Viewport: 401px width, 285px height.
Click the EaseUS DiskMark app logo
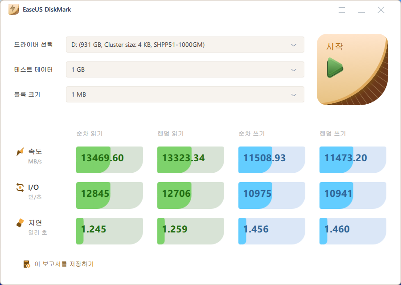[x=14, y=9]
